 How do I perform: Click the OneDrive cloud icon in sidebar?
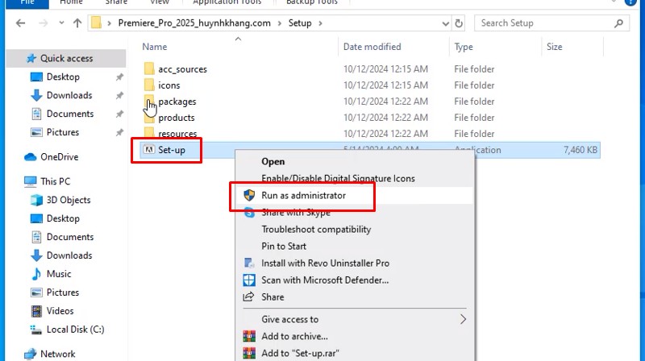click(31, 157)
